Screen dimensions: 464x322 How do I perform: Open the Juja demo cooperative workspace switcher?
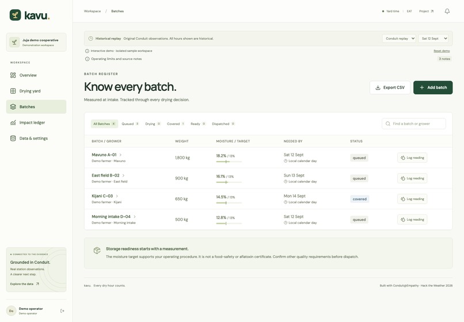(x=36, y=43)
